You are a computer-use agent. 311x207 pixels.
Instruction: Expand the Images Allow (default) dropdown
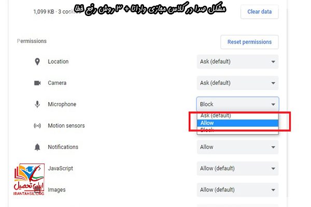pyautogui.click(x=237, y=190)
